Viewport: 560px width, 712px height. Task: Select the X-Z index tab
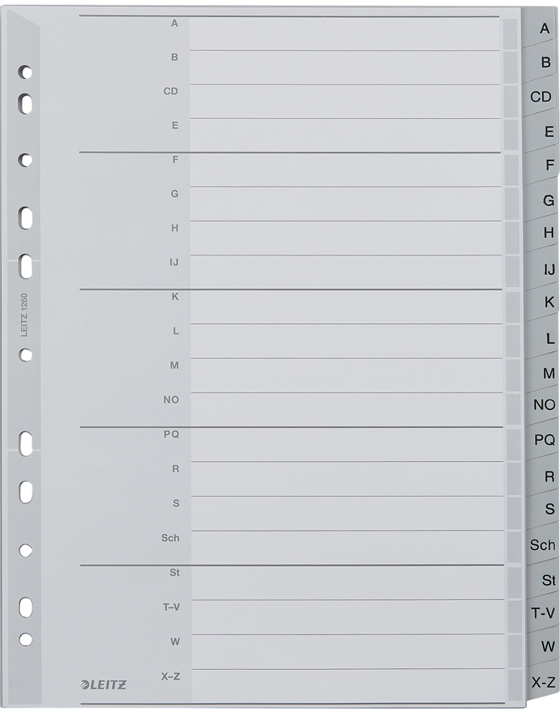543,682
